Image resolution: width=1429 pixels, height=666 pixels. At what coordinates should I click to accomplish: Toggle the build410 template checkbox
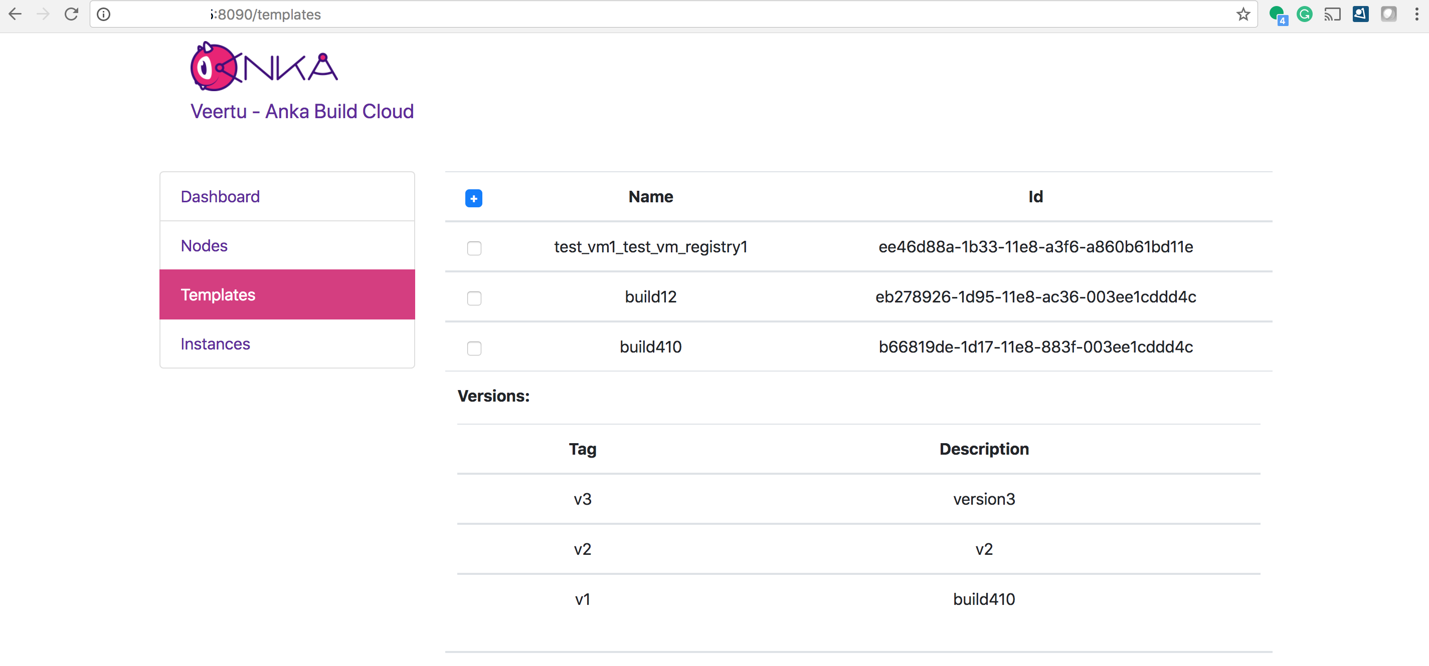tap(474, 348)
